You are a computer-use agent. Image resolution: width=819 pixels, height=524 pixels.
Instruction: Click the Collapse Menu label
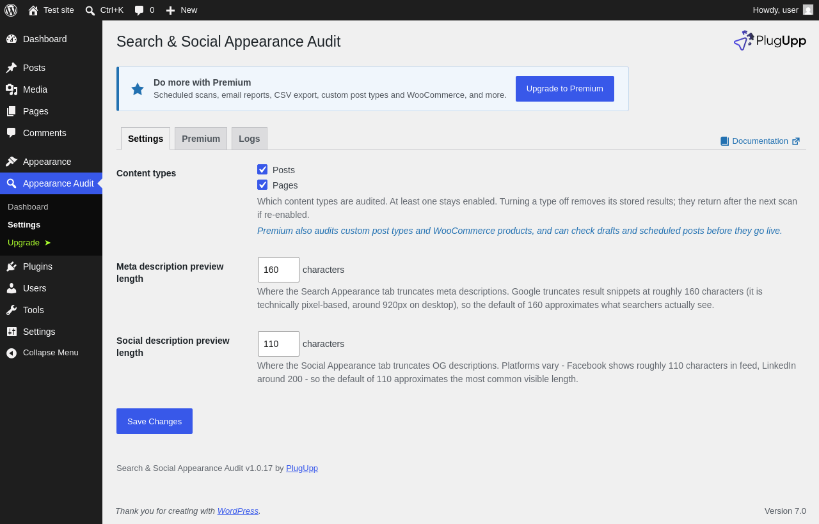pyautogui.click(x=51, y=352)
